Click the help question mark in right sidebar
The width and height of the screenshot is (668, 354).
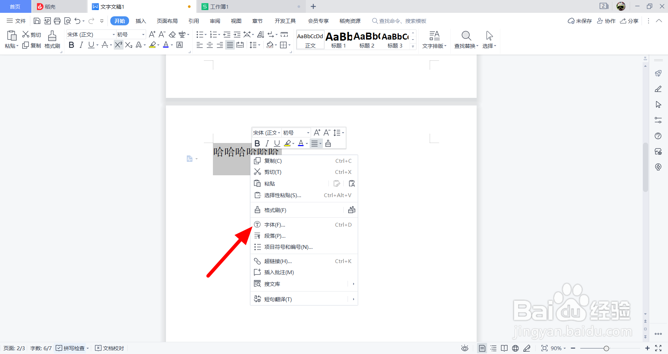click(x=658, y=136)
